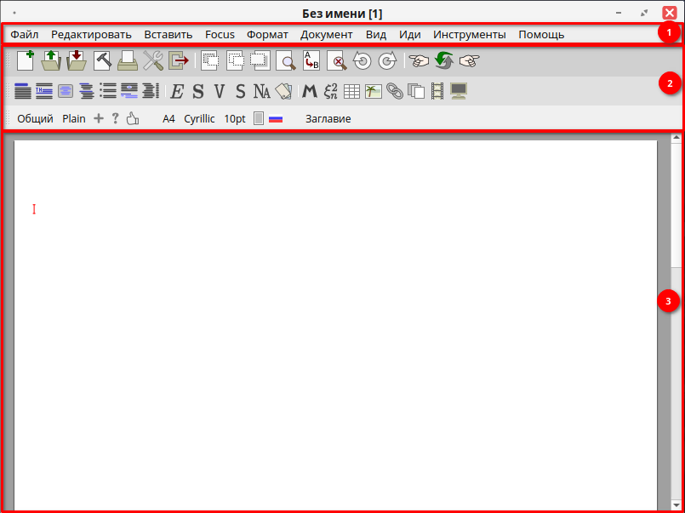Click the Russian flag language selector
Viewport: 685px width, 513px height.
pos(276,119)
